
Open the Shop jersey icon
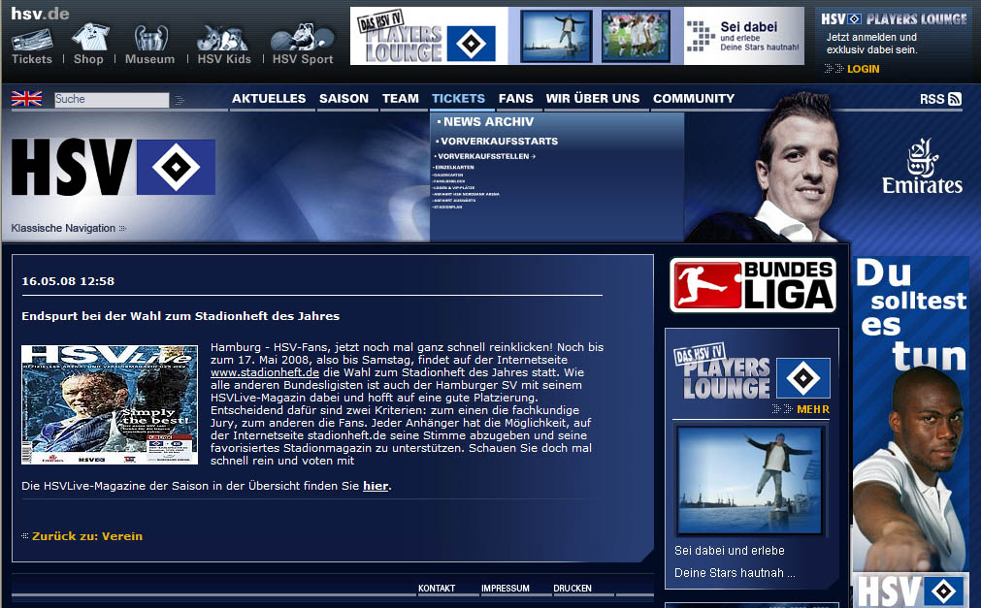pos(88,39)
